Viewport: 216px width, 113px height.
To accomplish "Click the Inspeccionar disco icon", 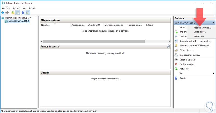I will coord(176,55).
